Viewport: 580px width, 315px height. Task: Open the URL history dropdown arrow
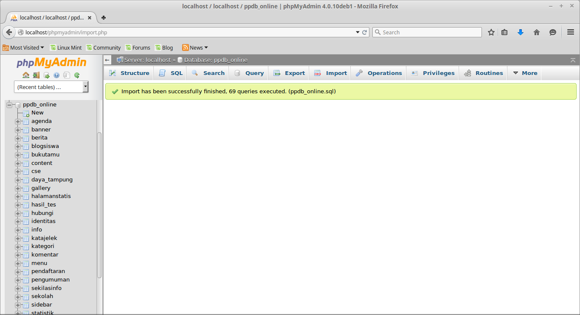pyautogui.click(x=358, y=32)
